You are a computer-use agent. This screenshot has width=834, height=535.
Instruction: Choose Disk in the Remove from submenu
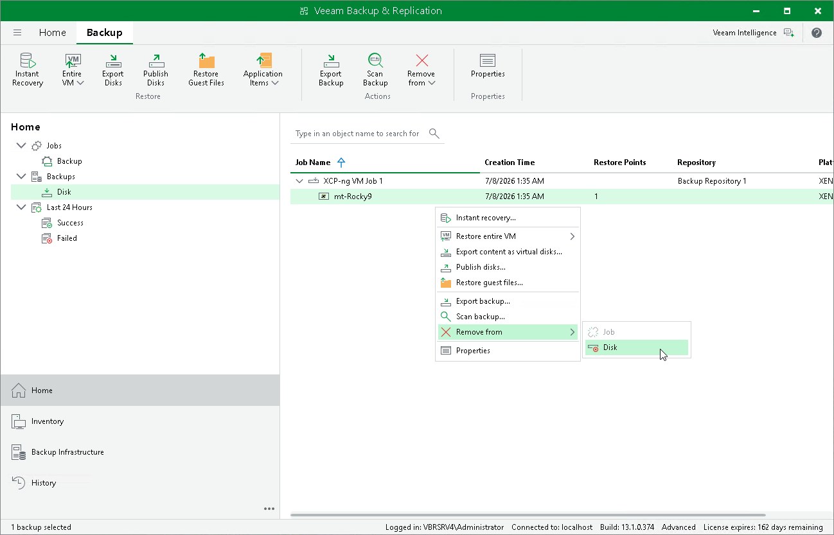click(x=637, y=347)
